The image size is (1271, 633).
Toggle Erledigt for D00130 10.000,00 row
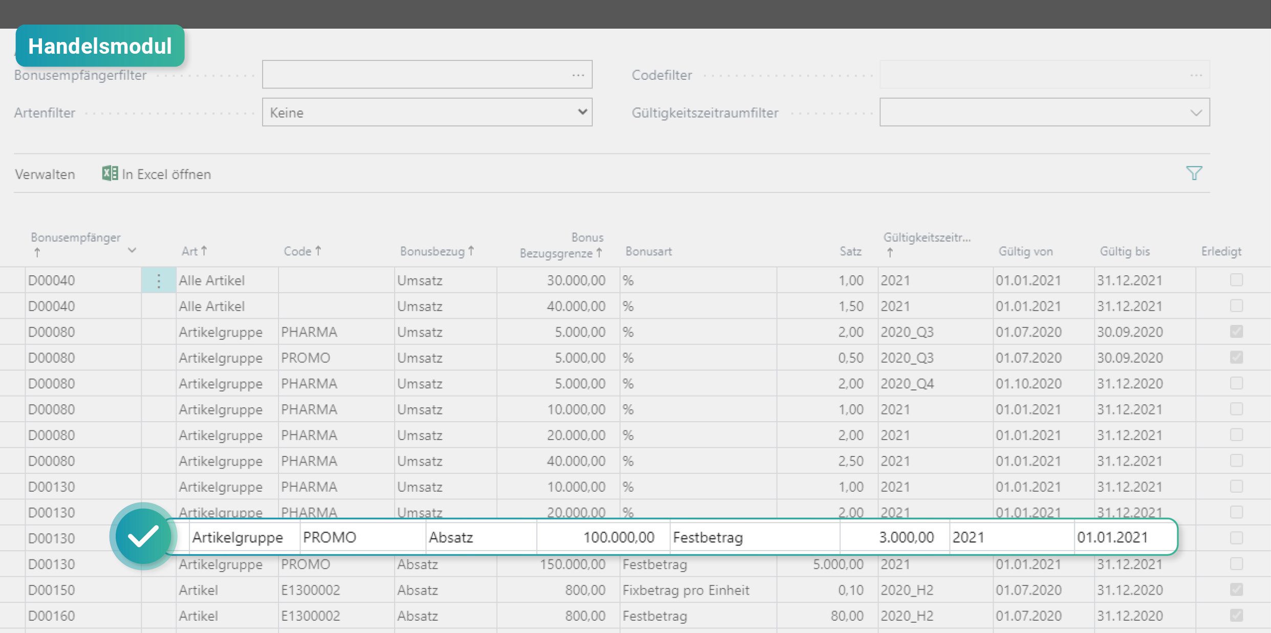click(1236, 486)
